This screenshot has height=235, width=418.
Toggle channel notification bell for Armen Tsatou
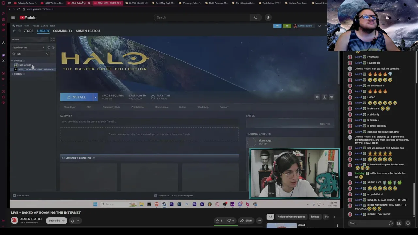click(75, 221)
